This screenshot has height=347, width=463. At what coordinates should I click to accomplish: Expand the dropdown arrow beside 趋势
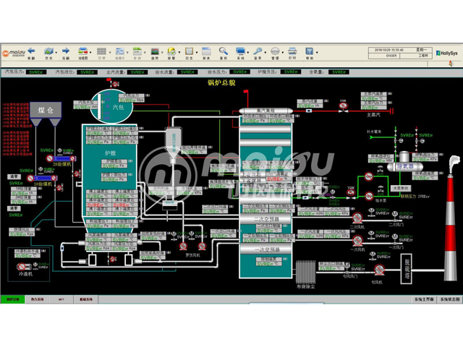click(x=162, y=53)
